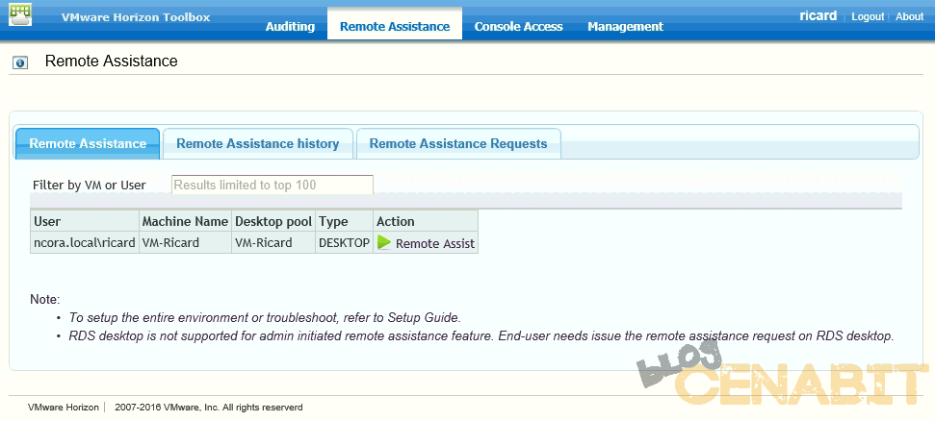Select the Remote Assistance sub-tab
The height and width of the screenshot is (421, 935).
tap(87, 143)
